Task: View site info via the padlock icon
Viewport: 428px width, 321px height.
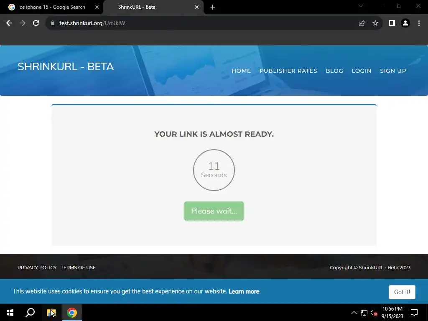Action: click(53, 23)
